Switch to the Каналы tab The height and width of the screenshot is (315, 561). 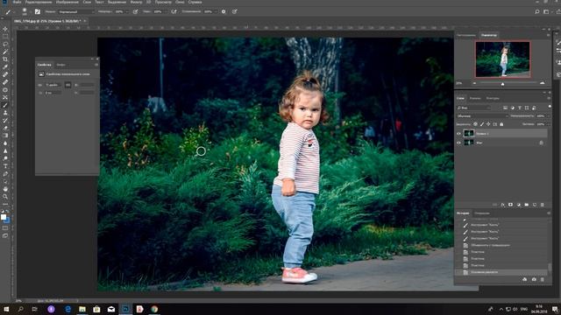coord(475,98)
